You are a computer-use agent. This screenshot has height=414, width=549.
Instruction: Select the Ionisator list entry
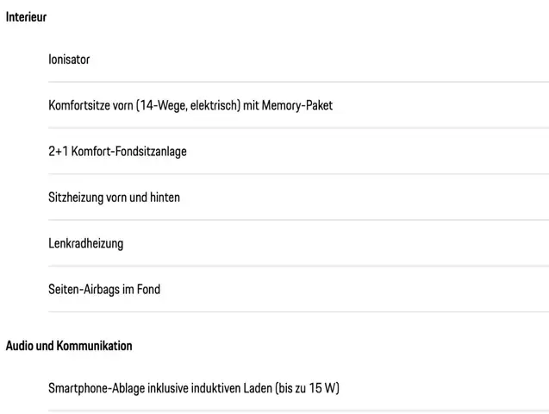pyautogui.click(x=69, y=60)
